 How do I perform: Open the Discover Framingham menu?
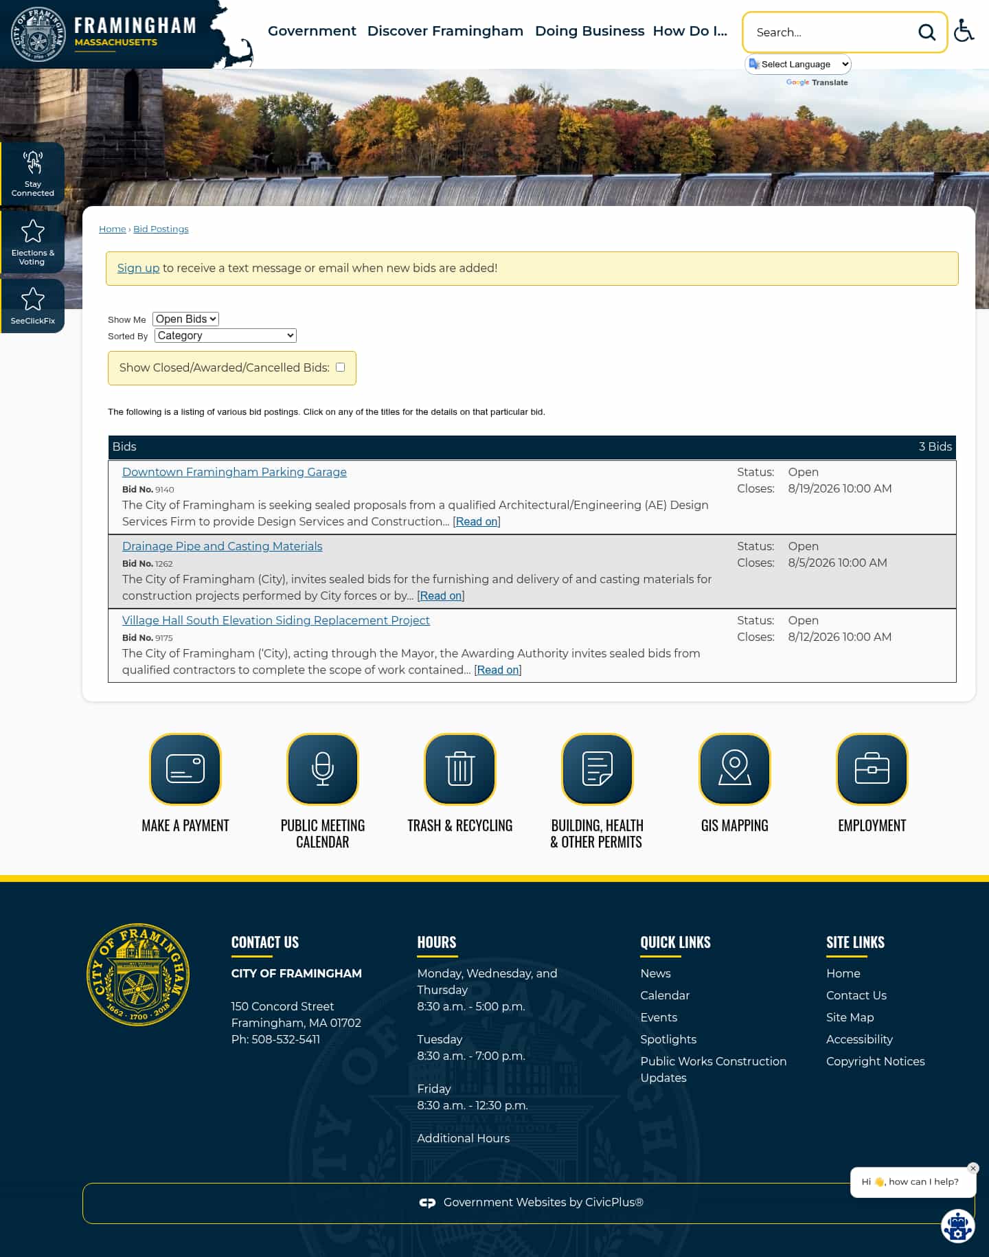point(445,31)
